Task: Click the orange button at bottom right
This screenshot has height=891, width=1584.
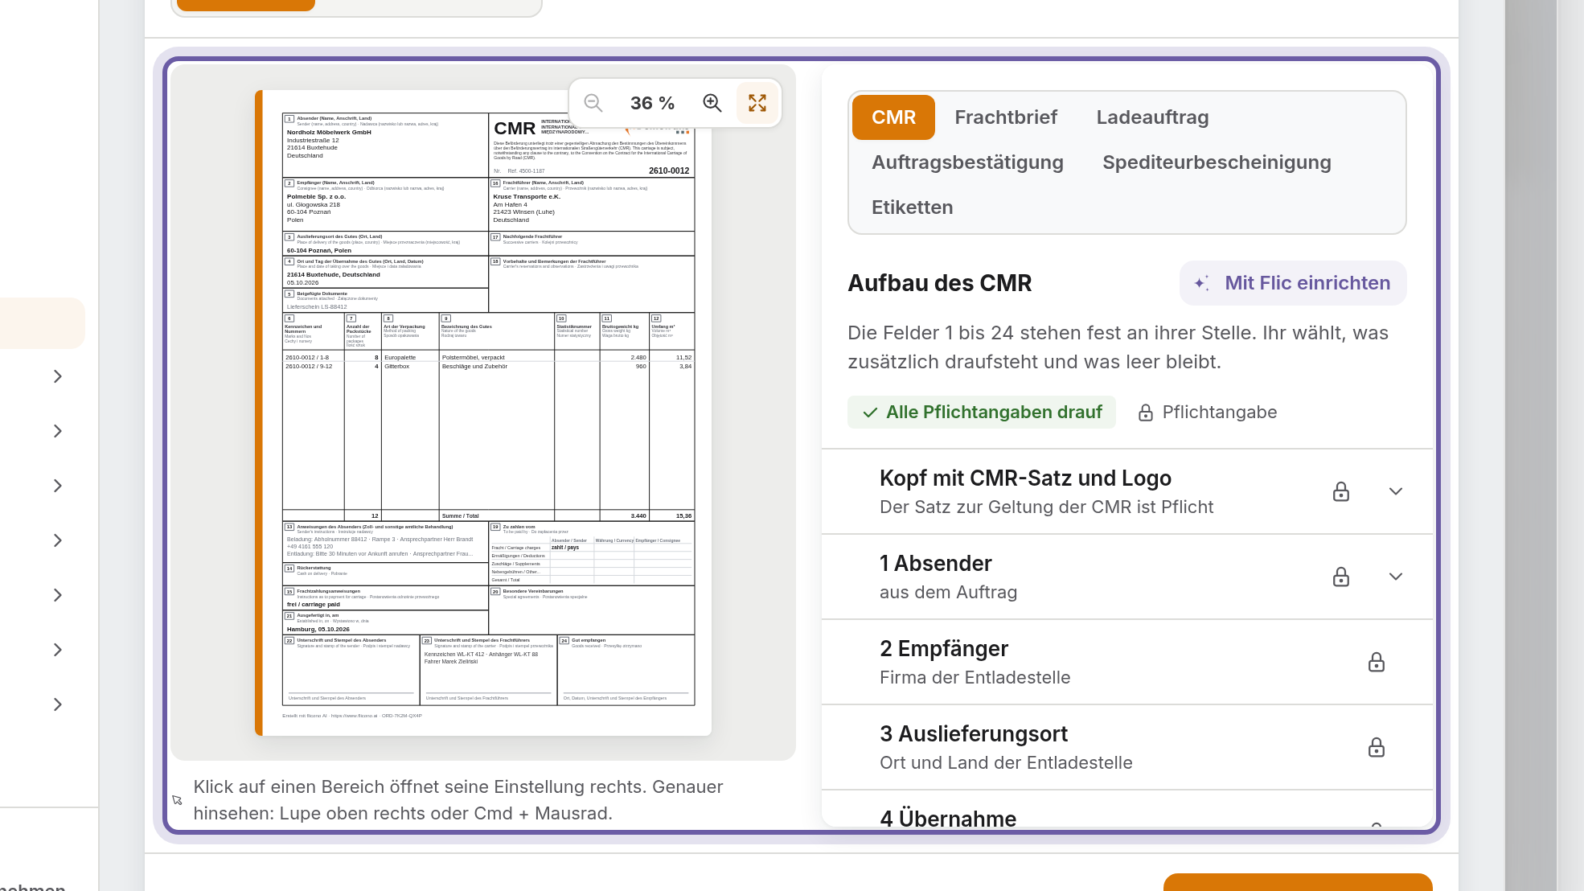Action: click(x=1298, y=882)
